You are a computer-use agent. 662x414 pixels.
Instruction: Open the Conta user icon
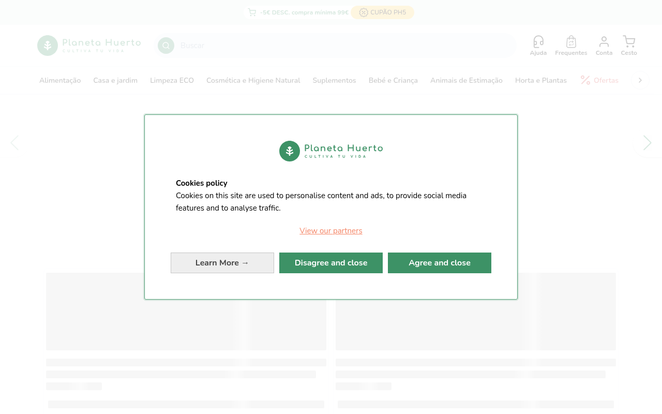click(x=604, y=42)
